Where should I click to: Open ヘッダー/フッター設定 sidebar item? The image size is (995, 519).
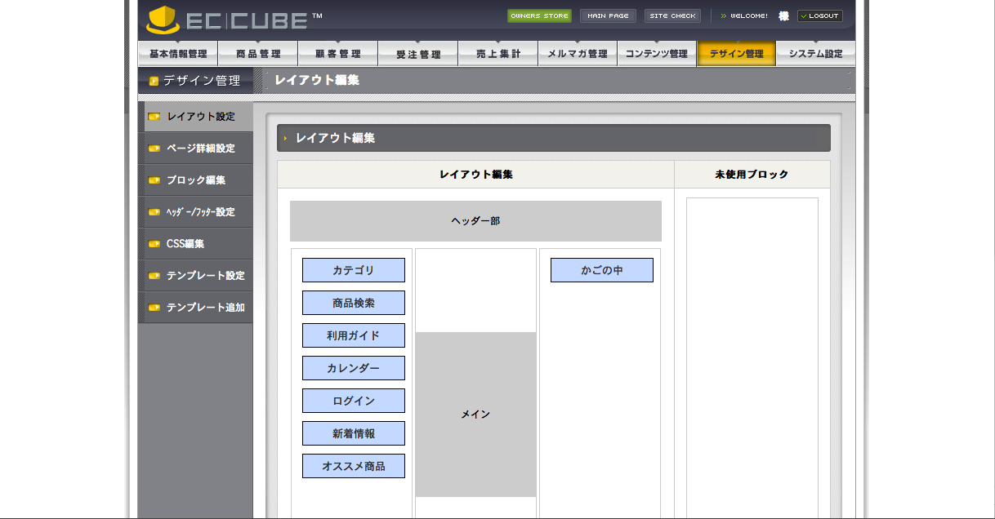[x=200, y=212]
